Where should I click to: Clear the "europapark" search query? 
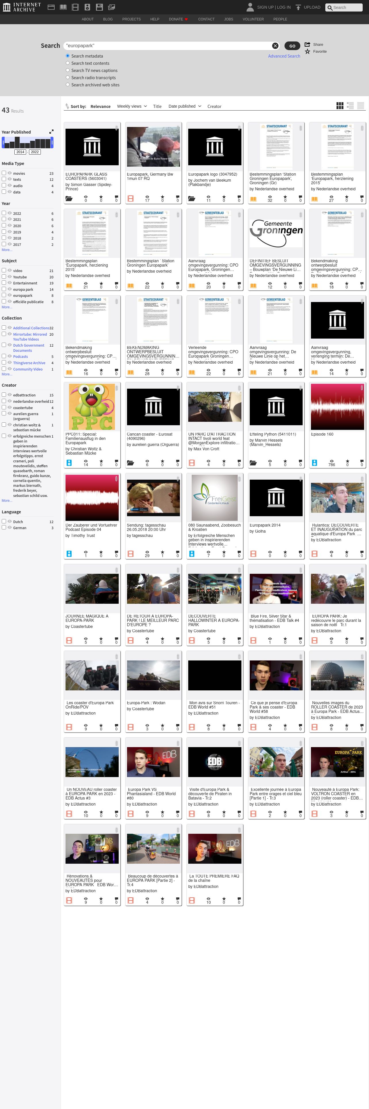coord(275,46)
